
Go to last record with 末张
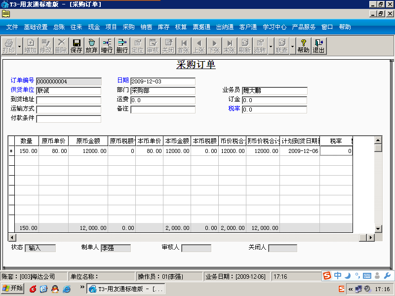point(230,46)
